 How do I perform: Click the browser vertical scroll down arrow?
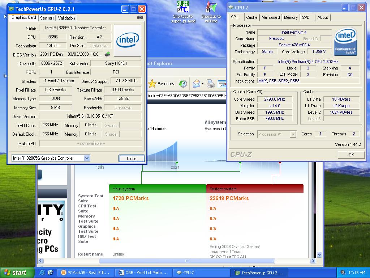[319, 254]
